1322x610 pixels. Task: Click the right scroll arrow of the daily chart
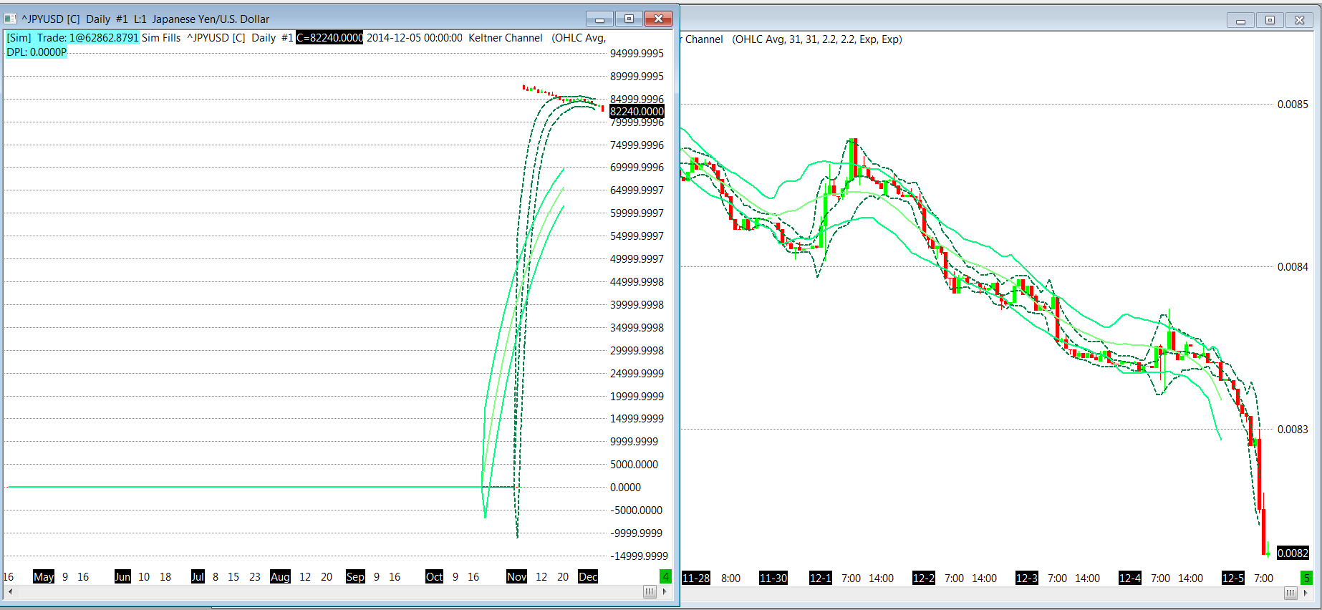pyautogui.click(x=665, y=591)
